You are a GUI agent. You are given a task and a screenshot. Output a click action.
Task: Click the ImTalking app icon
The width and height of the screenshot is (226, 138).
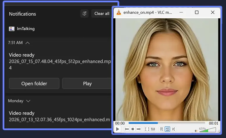point(12,29)
